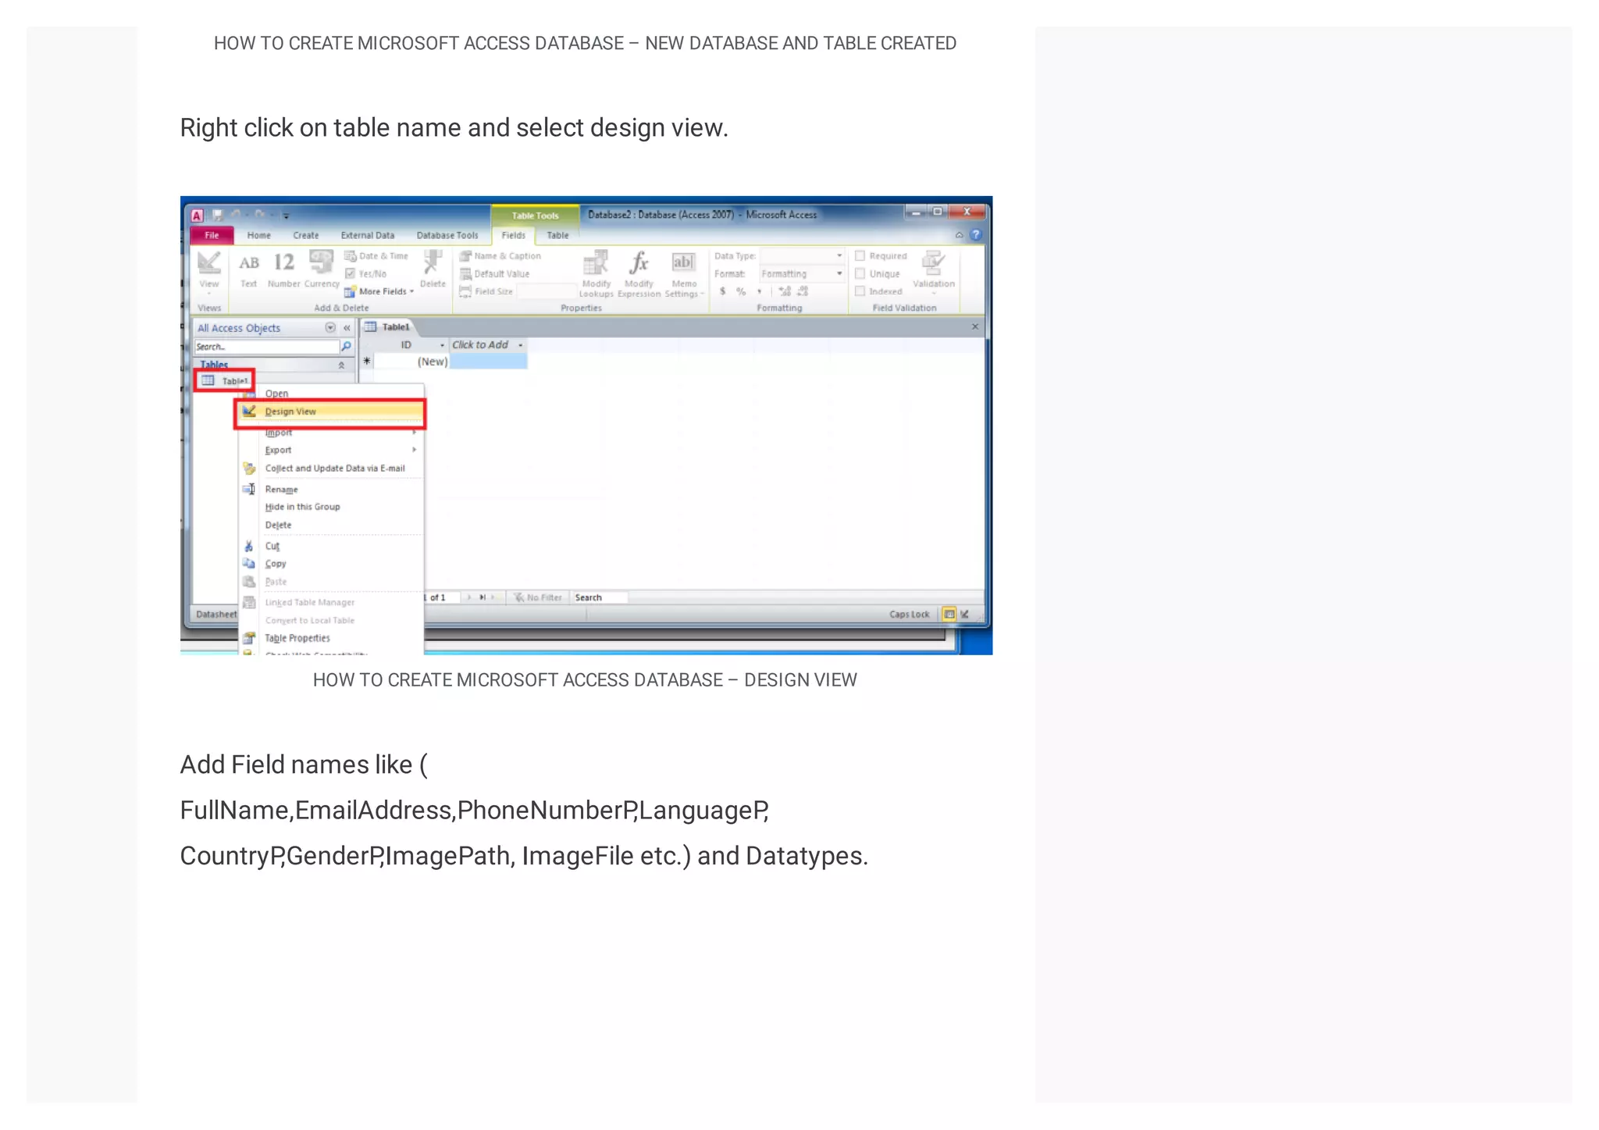Open the File tab
Viewport: 1599px width, 1130px height.
[x=212, y=235]
